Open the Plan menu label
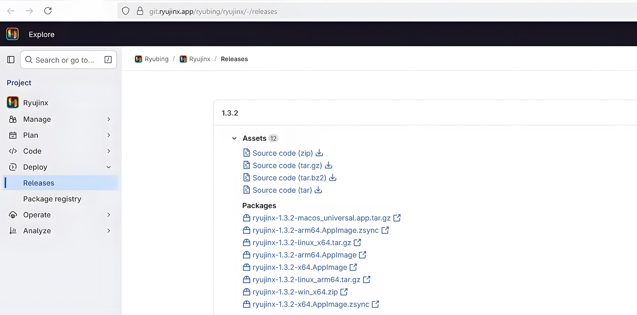Image resolution: width=637 pixels, height=315 pixels. (31, 135)
